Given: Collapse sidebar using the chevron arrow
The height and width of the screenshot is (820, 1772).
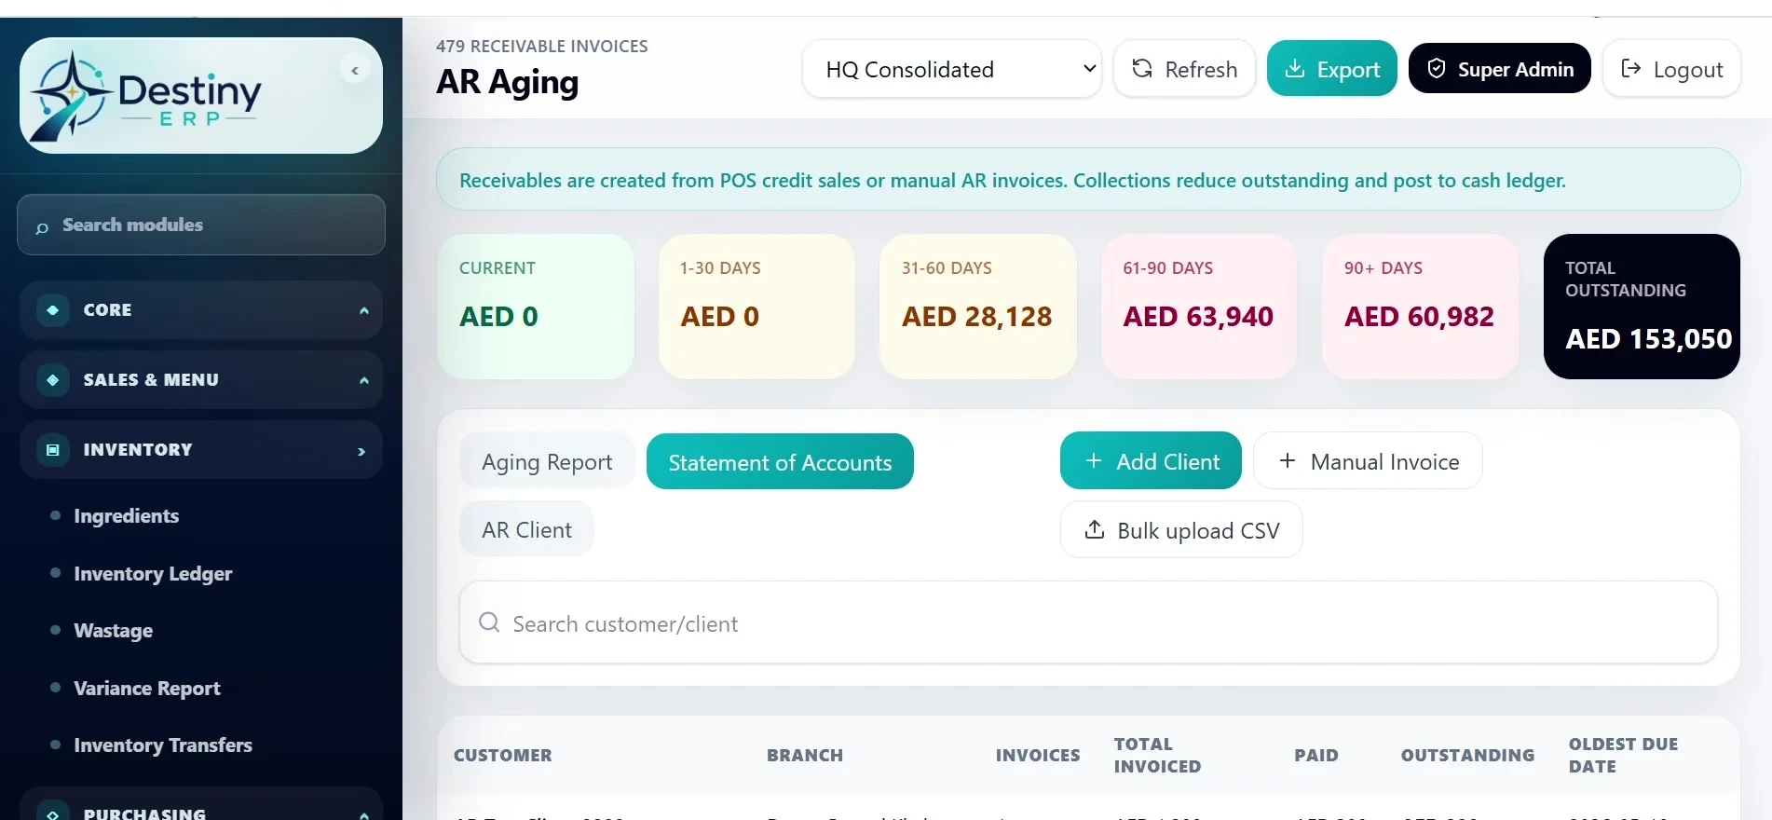Looking at the screenshot, I should [x=355, y=70].
